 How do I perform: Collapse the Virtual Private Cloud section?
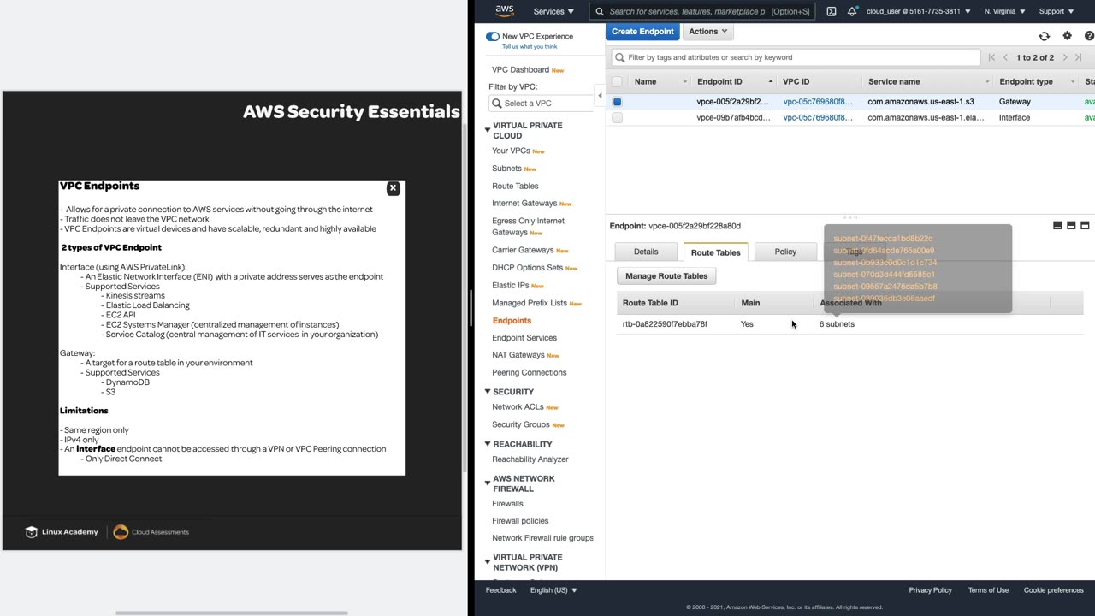(x=488, y=130)
